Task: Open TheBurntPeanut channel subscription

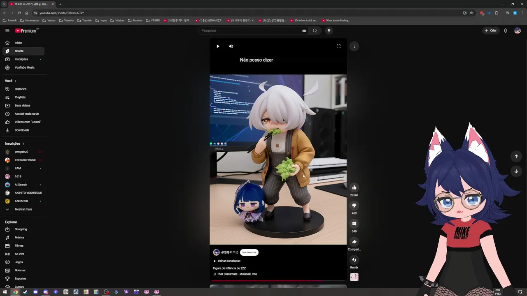Action: tap(23, 160)
